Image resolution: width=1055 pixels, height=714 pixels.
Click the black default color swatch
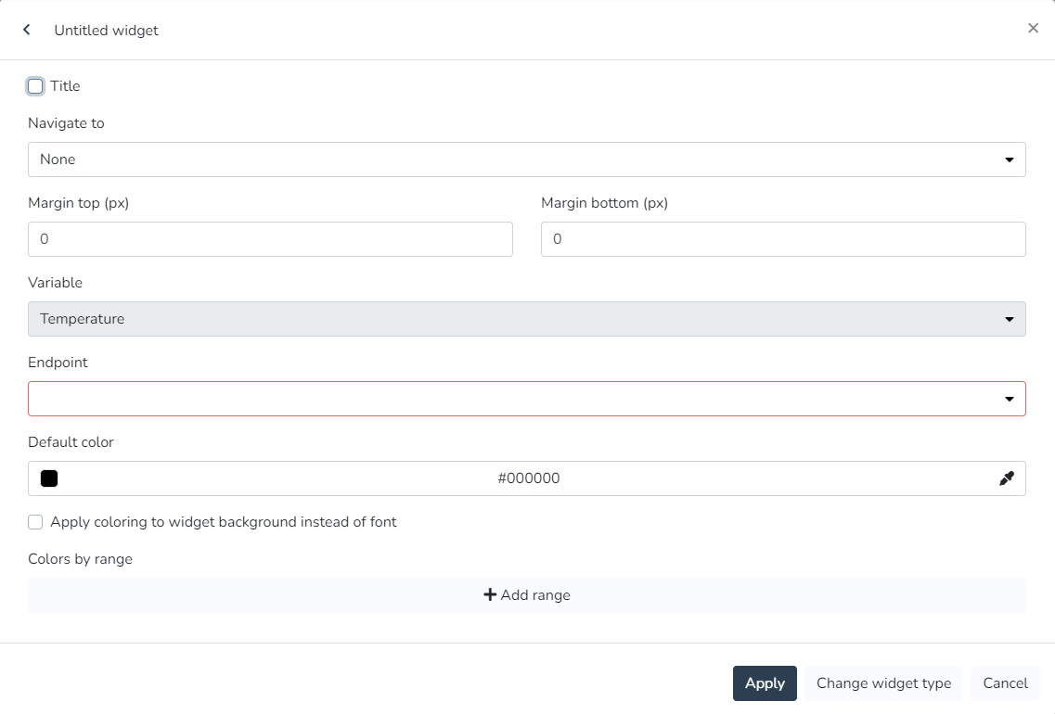click(x=49, y=478)
